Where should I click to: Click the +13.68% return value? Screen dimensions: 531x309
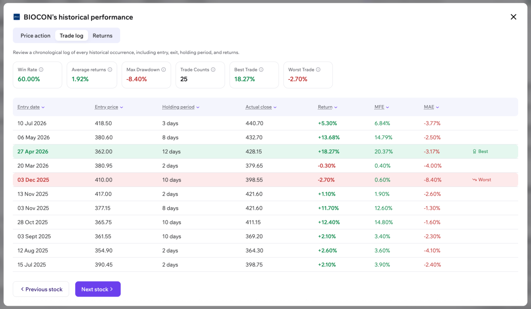pos(329,137)
